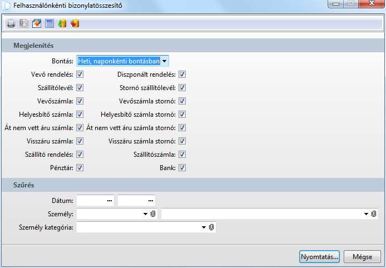Click the document icon in the title bar

click(x=6, y=6)
